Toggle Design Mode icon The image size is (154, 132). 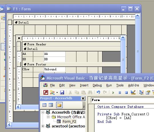coord(133,92)
